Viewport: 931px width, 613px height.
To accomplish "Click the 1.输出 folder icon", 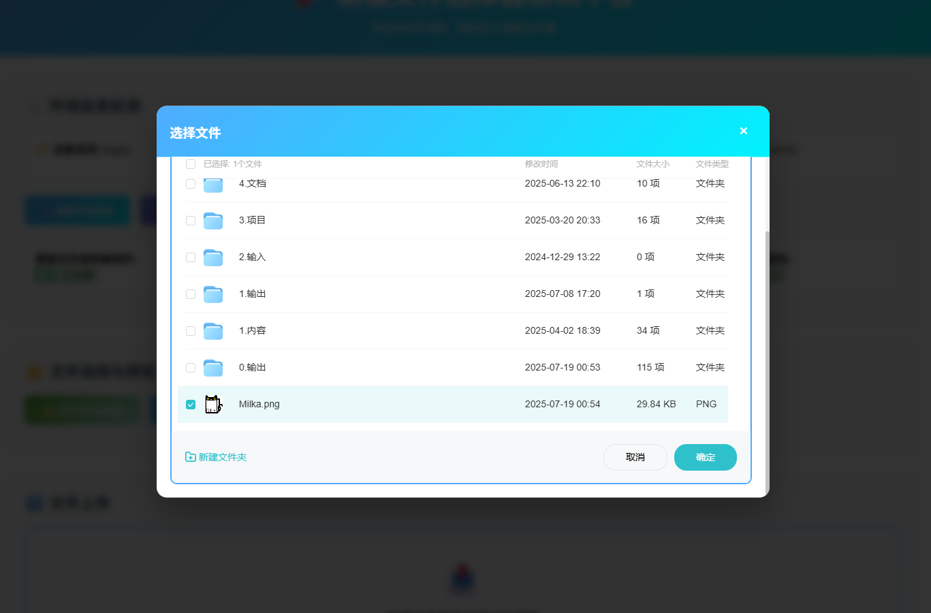I will (213, 294).
